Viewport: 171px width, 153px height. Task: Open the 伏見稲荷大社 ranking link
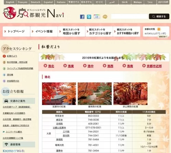point(13,81)
